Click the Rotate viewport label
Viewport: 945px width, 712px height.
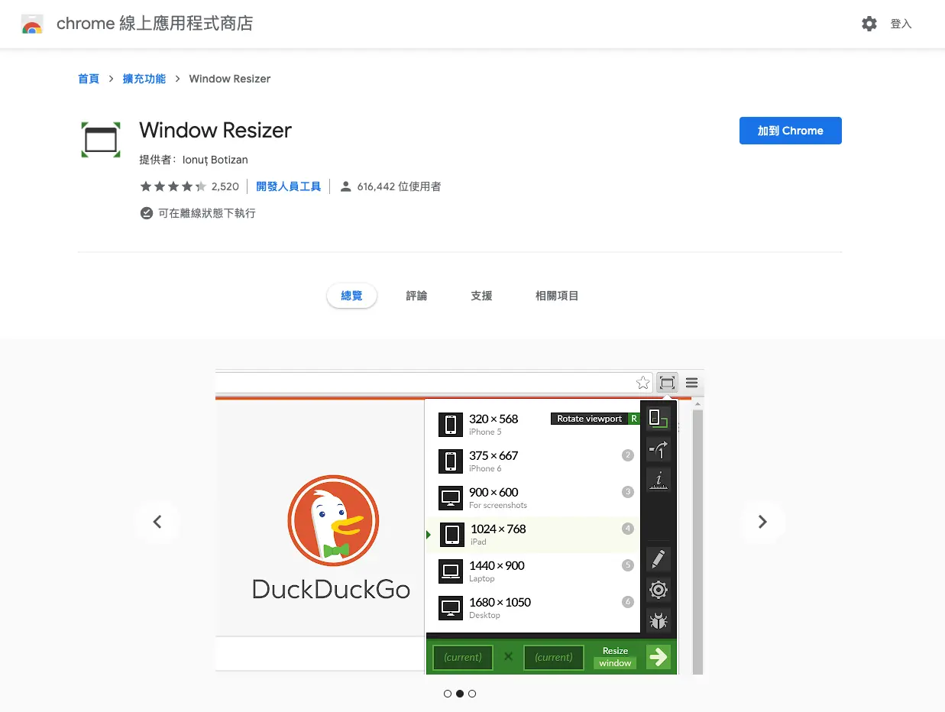tap(590, 419)
